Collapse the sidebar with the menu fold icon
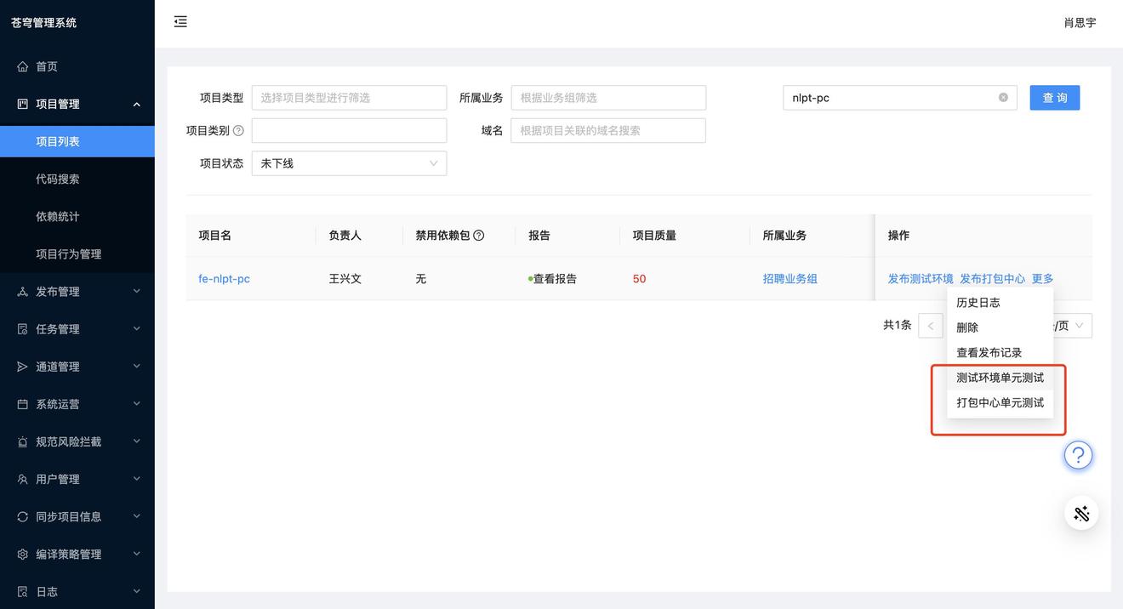Image resolution: width=1123 pixels, height=609 pixels. pyautogui.click(x=180, y=22)
